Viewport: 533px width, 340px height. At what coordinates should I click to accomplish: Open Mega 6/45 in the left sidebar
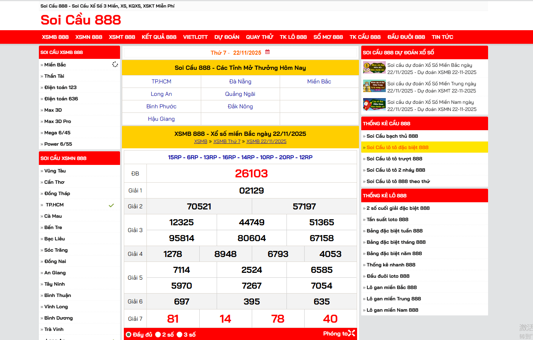[57, 132]
